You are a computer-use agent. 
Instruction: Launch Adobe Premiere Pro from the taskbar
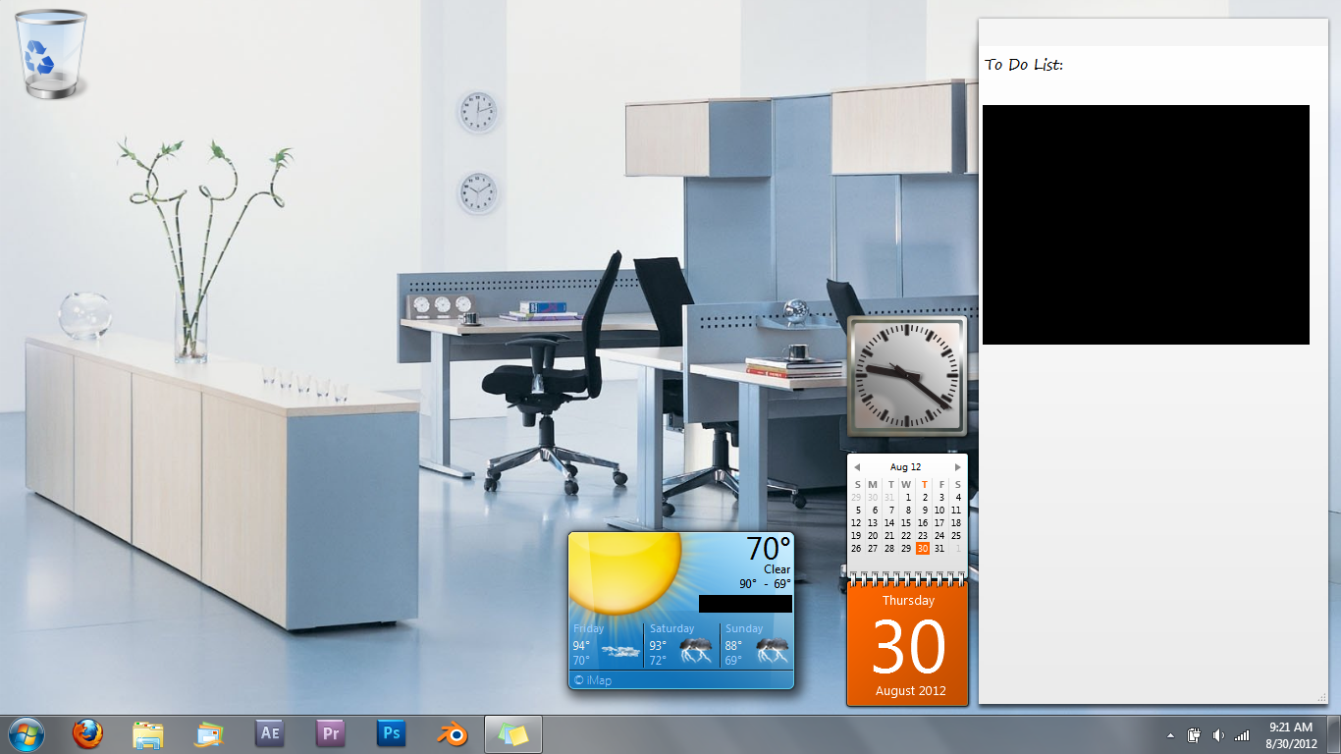pos(331,733)
